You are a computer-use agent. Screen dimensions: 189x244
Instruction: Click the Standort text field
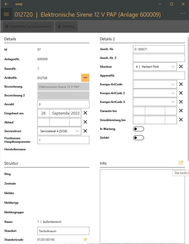pos(63,231)
